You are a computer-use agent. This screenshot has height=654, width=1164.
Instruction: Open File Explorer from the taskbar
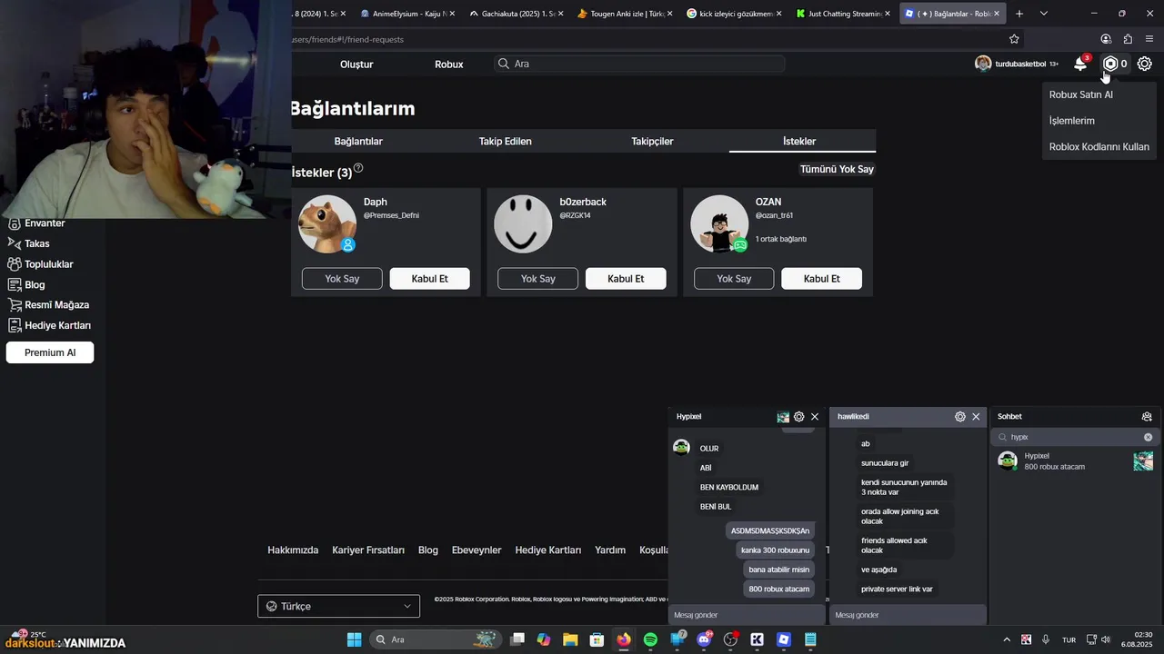click(570, 639)
